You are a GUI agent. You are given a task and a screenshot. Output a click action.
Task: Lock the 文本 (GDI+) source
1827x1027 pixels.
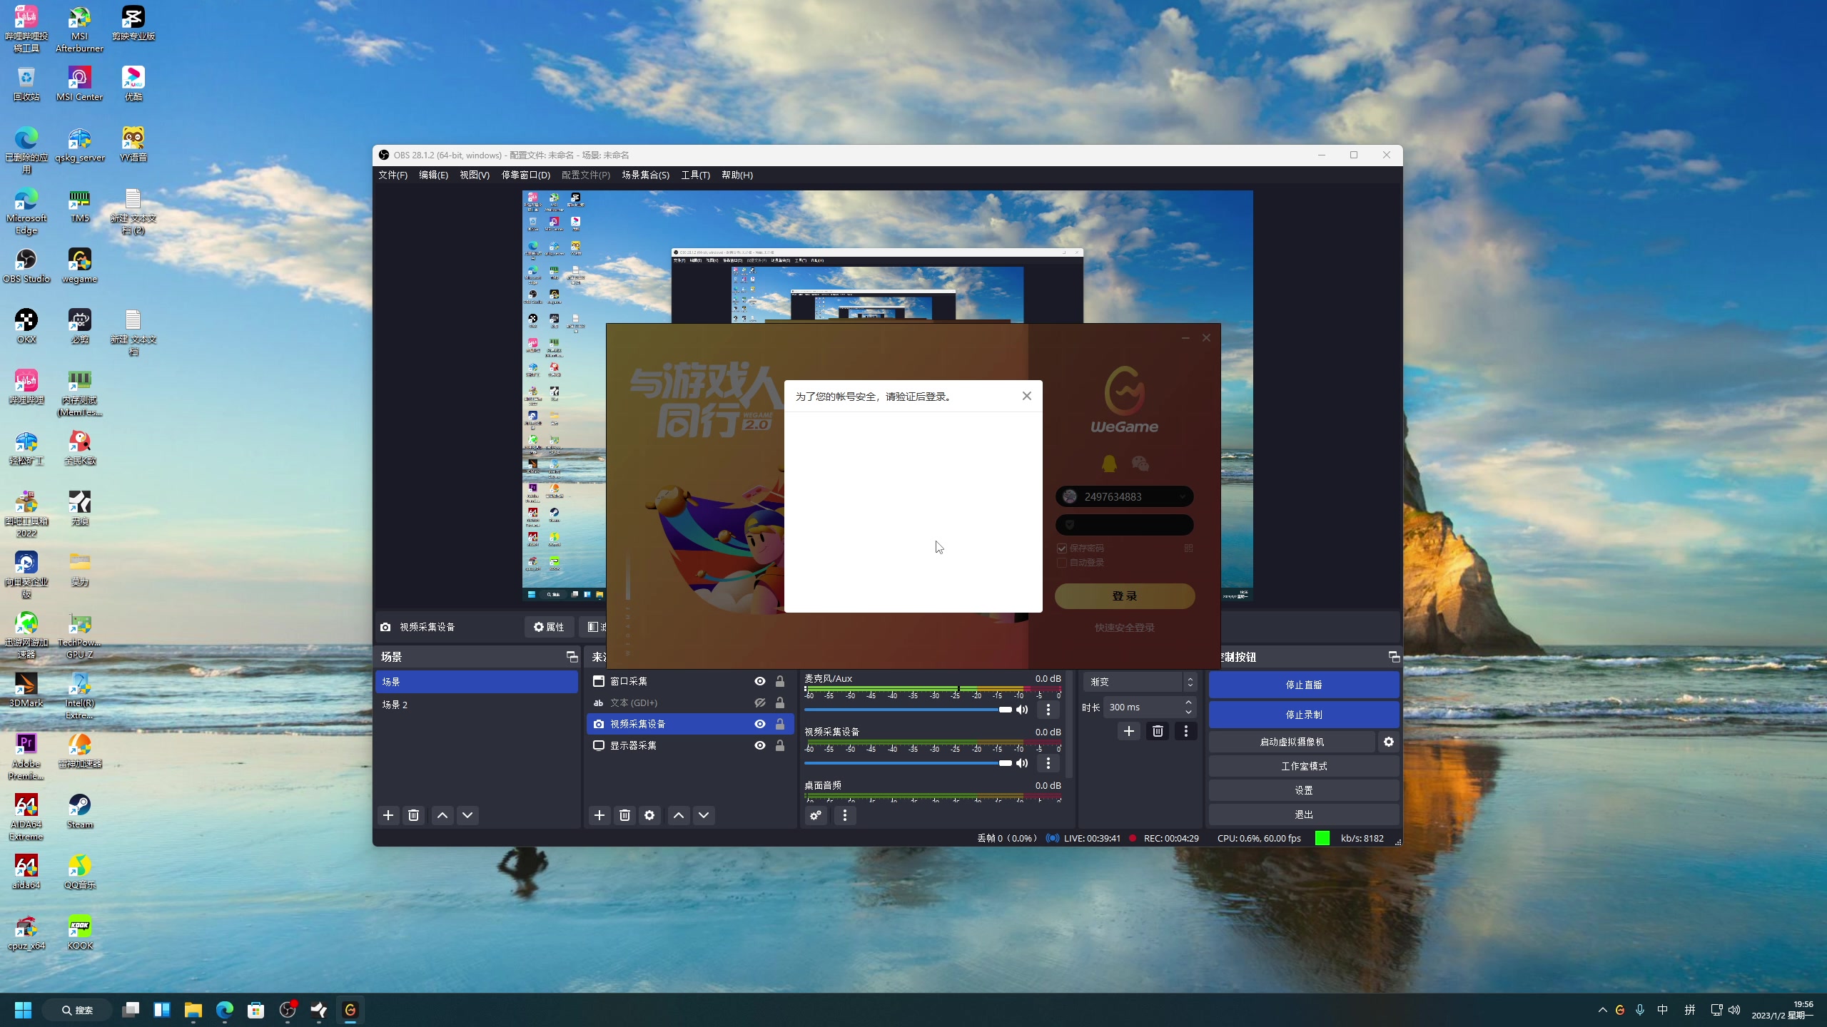point(780,702)
